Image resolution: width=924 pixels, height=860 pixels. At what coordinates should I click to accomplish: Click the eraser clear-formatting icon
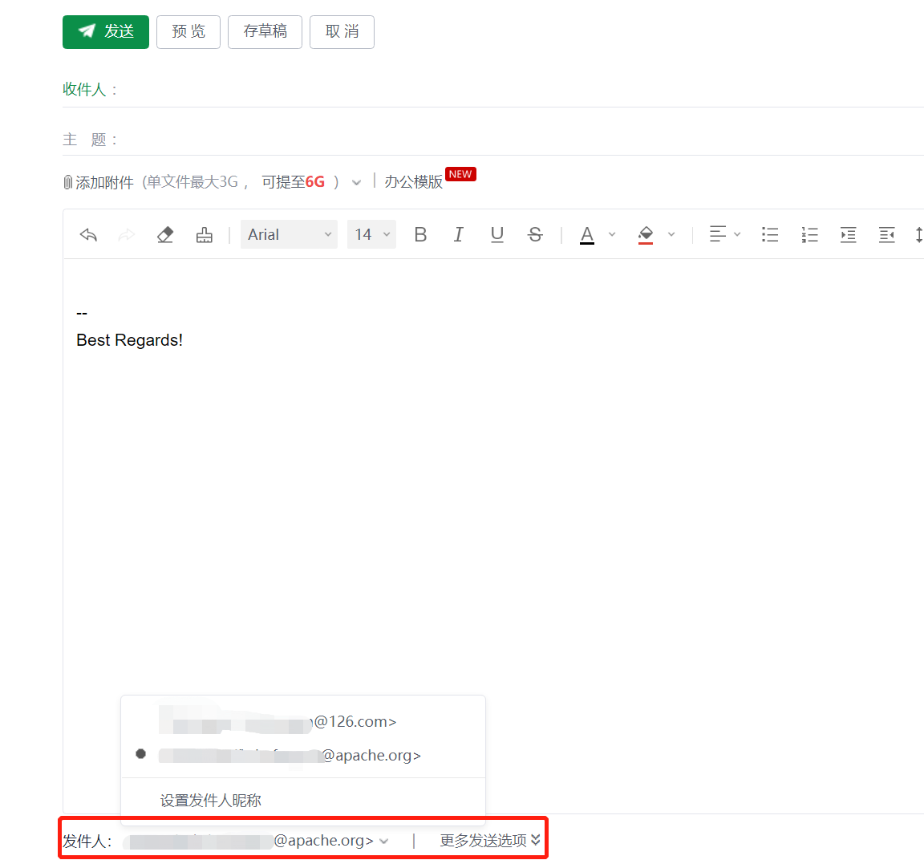click(x=165, y=235)
